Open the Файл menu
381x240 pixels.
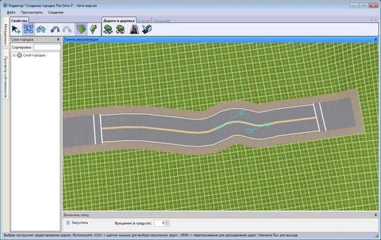click(x=11, y=12)
